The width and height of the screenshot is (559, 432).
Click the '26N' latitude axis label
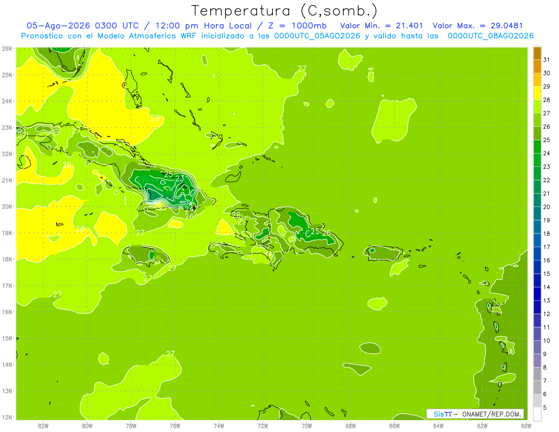click(7, 48)
